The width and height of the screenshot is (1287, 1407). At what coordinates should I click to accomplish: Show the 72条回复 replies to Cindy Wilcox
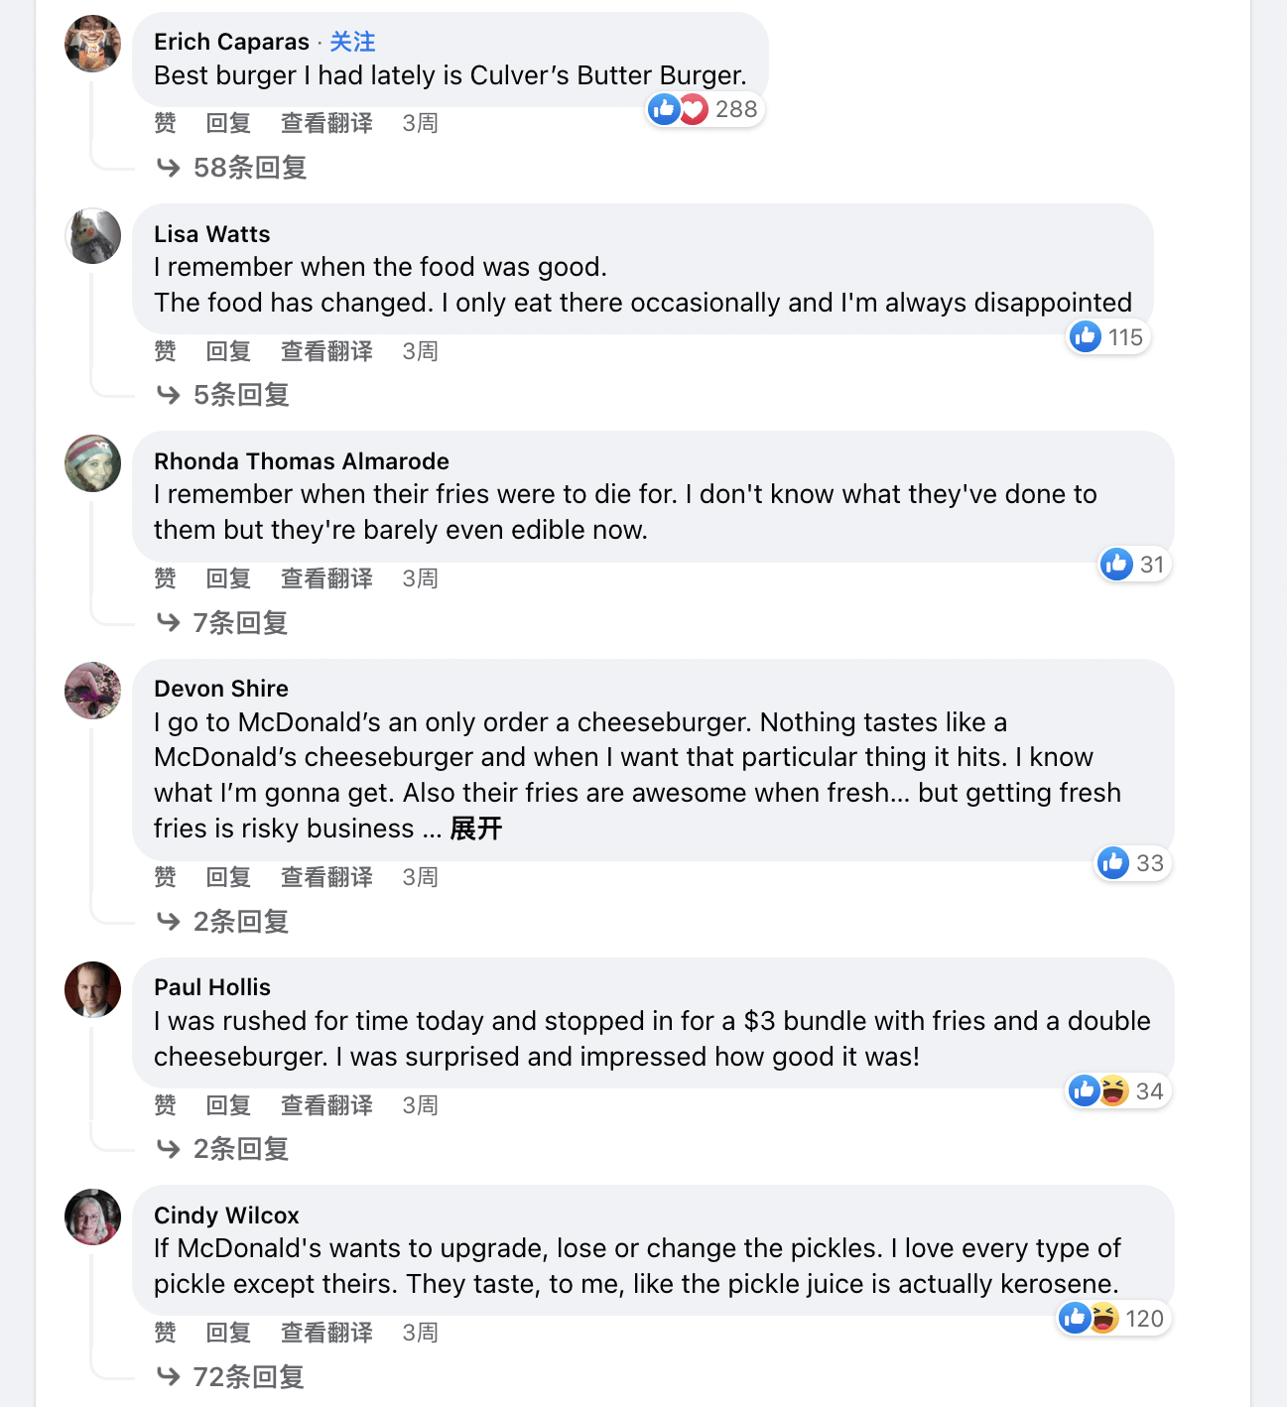(248, 1377)
